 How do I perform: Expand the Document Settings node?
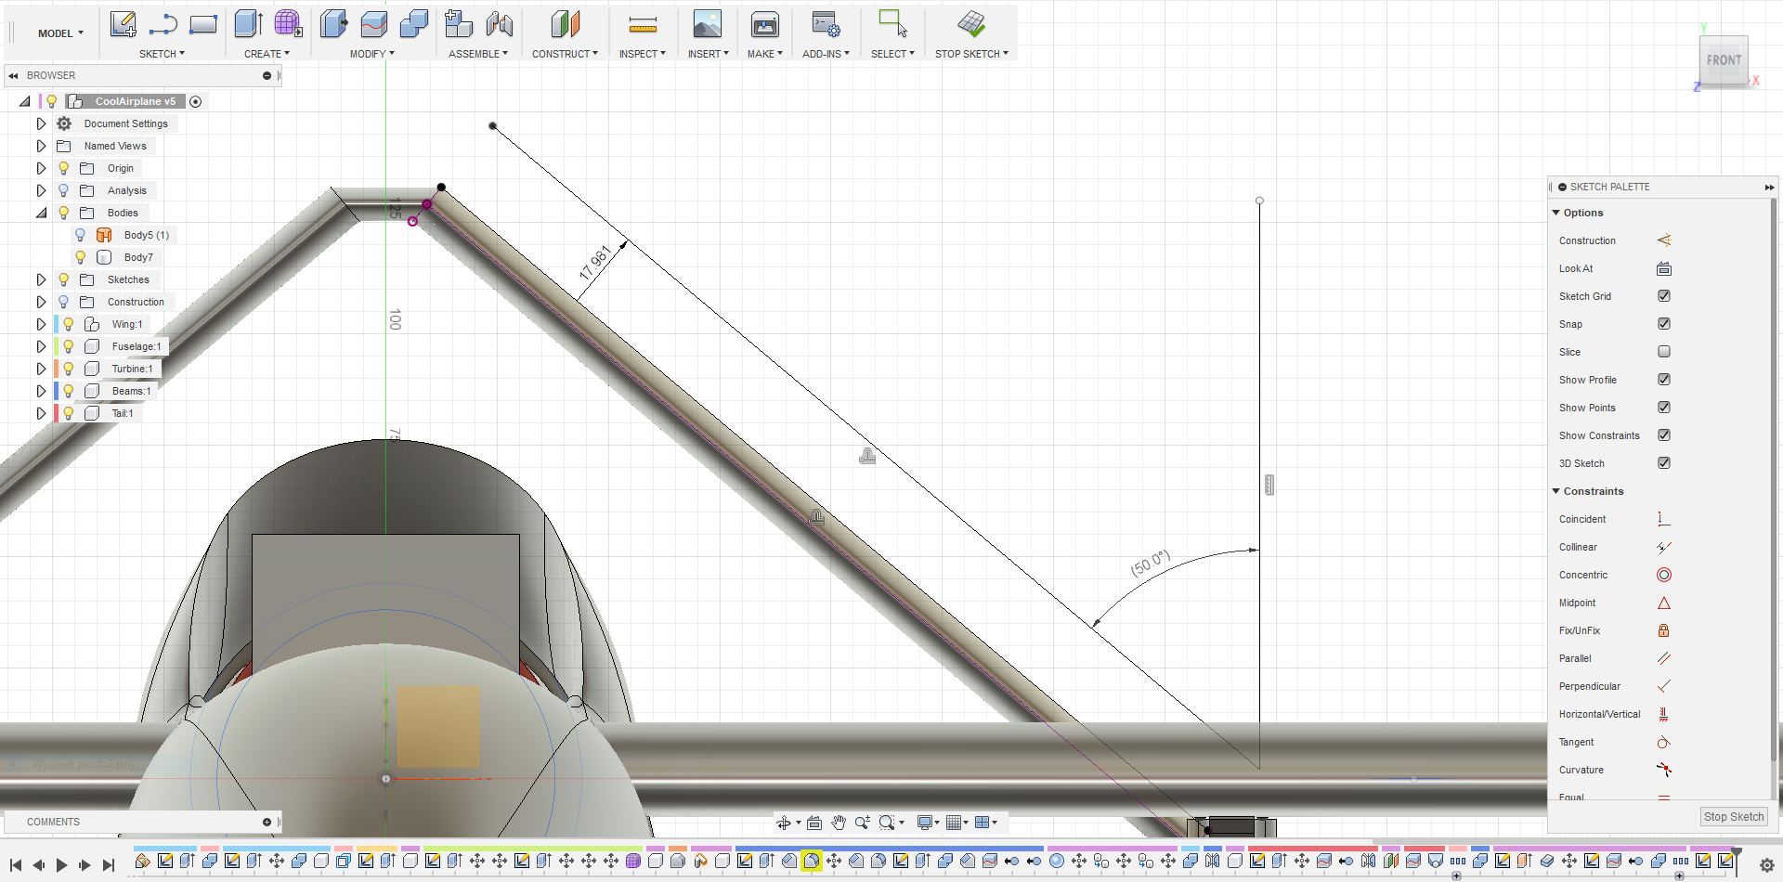(x=41, y=123)
